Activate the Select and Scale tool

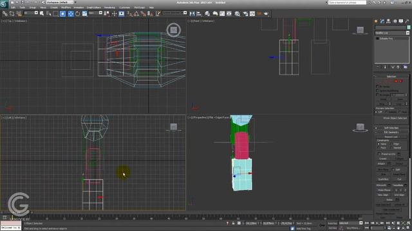click(84, 13)
